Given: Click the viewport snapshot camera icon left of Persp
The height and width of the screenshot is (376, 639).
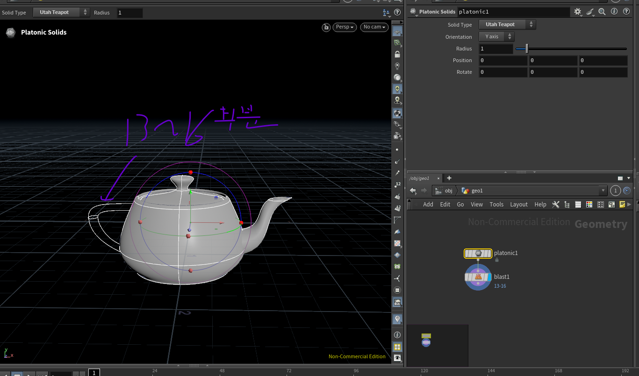Looking at the screenshot, I should tap(326, 27).
